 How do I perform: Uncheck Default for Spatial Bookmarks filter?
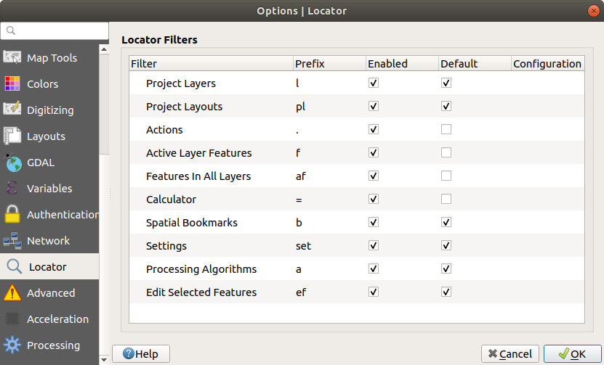click(x=446, y=223)
